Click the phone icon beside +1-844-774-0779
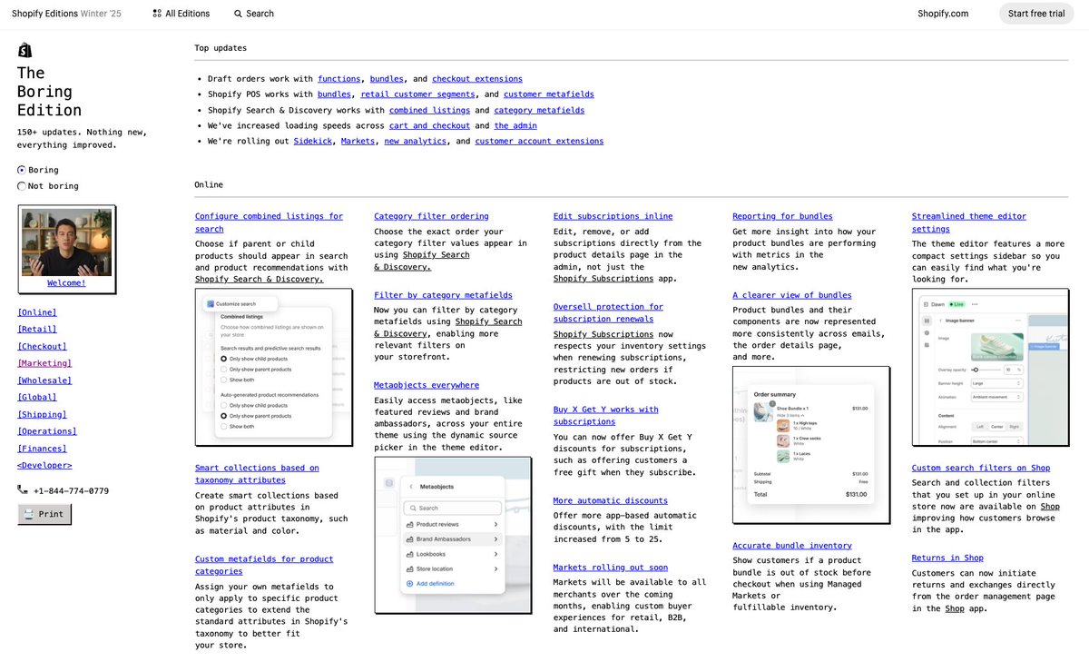1089x662 pixels. click(x=23, y=490)
